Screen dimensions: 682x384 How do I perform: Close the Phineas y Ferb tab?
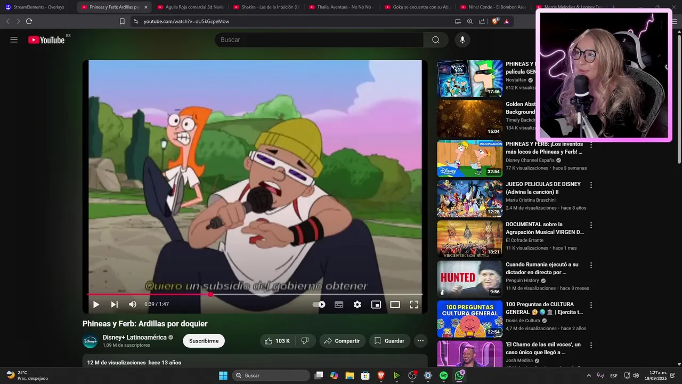click(146, 7)
